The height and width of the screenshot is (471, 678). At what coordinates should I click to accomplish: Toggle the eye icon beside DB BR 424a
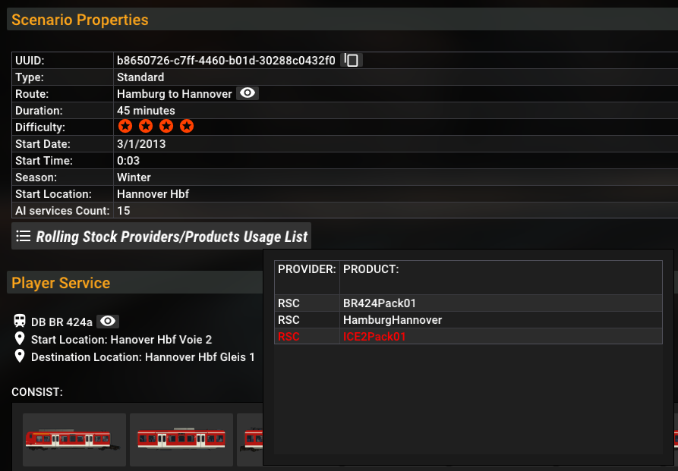pyautogui.click(x=108, y=322)
